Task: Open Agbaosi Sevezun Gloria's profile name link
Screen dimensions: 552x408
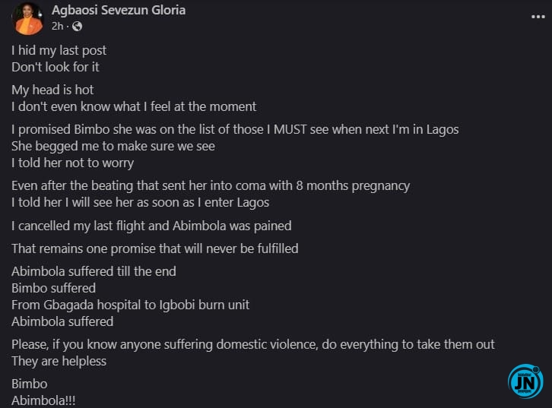Action: pos(119,10)
